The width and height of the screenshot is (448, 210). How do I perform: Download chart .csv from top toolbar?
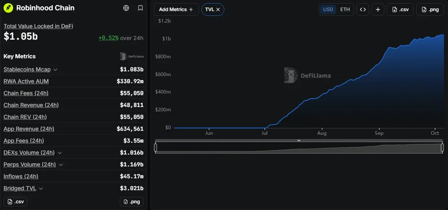pyautogui.click(x=400, y=10)
